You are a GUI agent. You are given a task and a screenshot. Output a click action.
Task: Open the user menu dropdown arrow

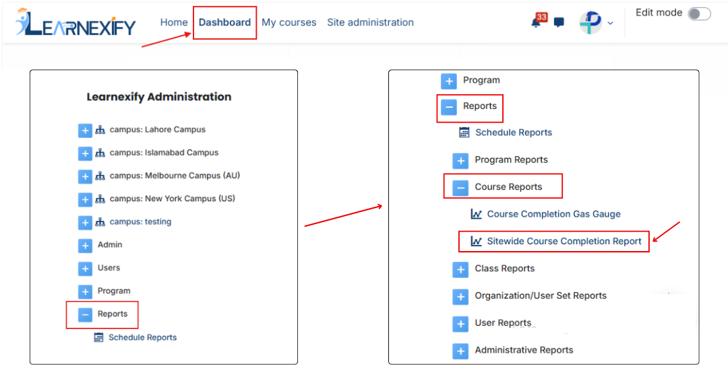click(610, 23)
